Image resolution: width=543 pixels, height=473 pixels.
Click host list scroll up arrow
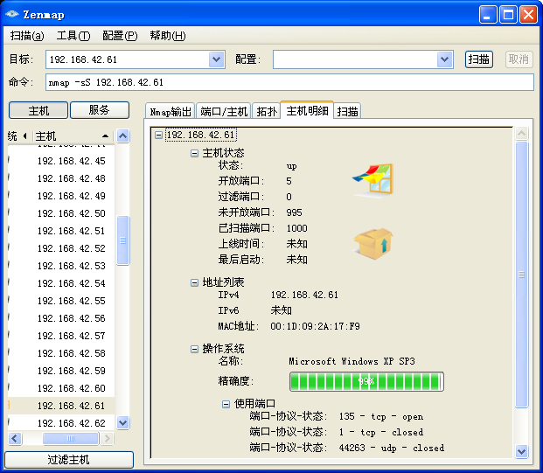[x=123, y=136]
